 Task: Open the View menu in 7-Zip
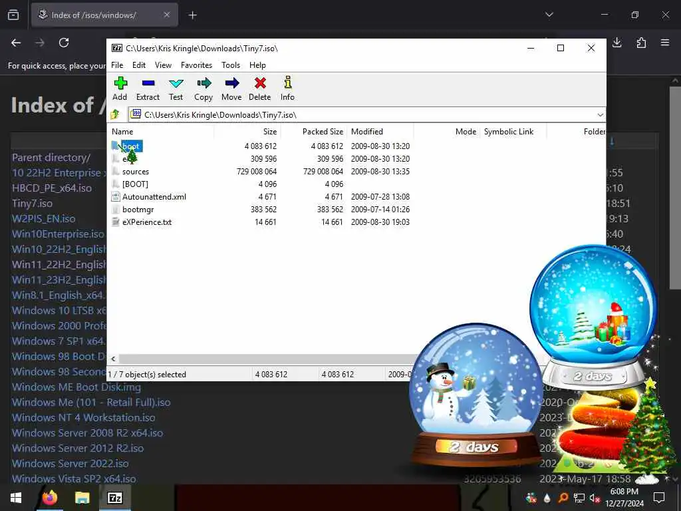pyautogui.click(x=164, y=65)
